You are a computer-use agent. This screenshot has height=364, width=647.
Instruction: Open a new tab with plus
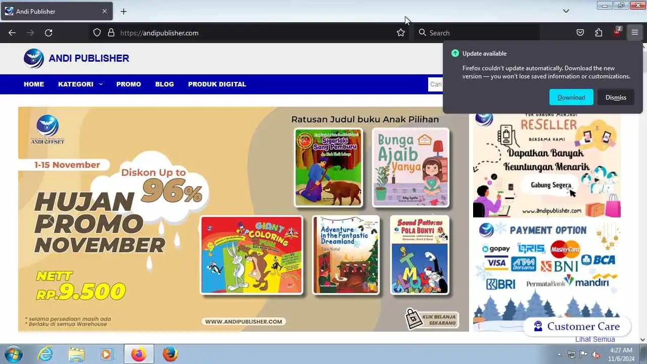point(123,11)
